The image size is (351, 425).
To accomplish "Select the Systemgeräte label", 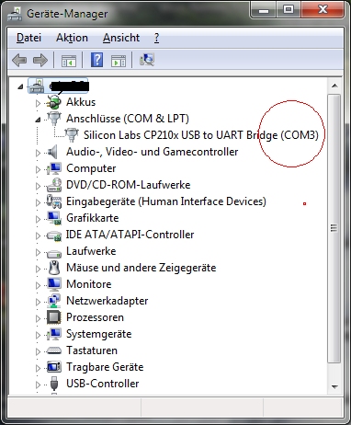I will (x=98, y=334).
